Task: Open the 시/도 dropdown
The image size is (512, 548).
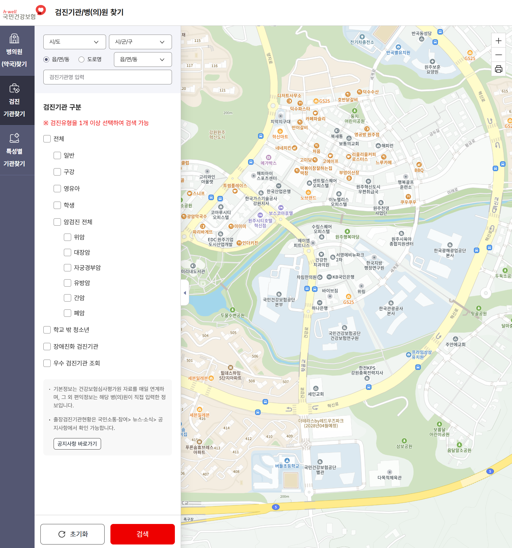Action: coord(75,42)
